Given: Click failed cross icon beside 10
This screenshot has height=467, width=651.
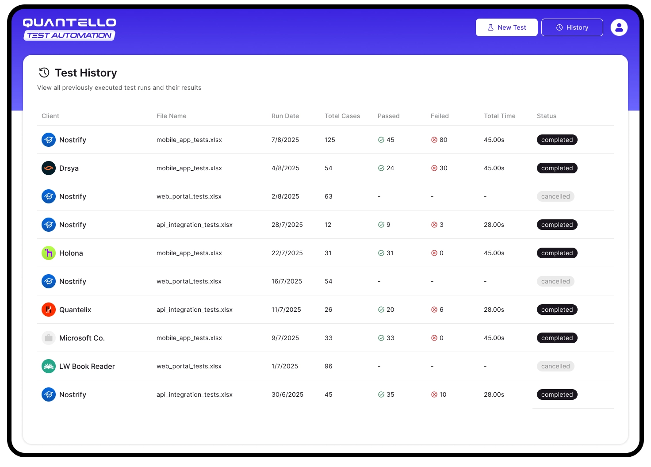Looking at the screenshot, I should coord(434,394).
